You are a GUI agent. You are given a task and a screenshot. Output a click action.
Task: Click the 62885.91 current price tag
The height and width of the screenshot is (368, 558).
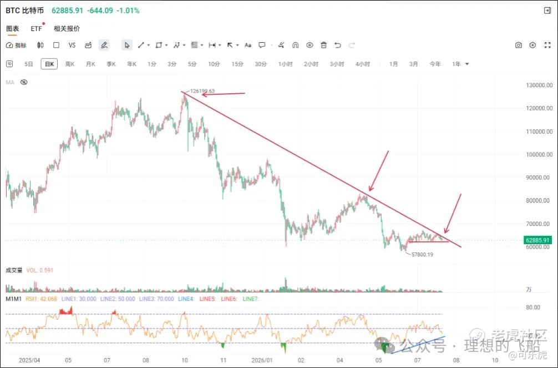[x=537, y=240]
